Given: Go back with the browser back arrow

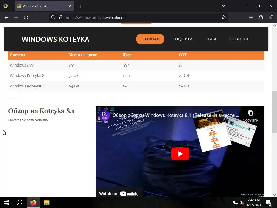Looking at the screenshot, I should pos(6,18).
